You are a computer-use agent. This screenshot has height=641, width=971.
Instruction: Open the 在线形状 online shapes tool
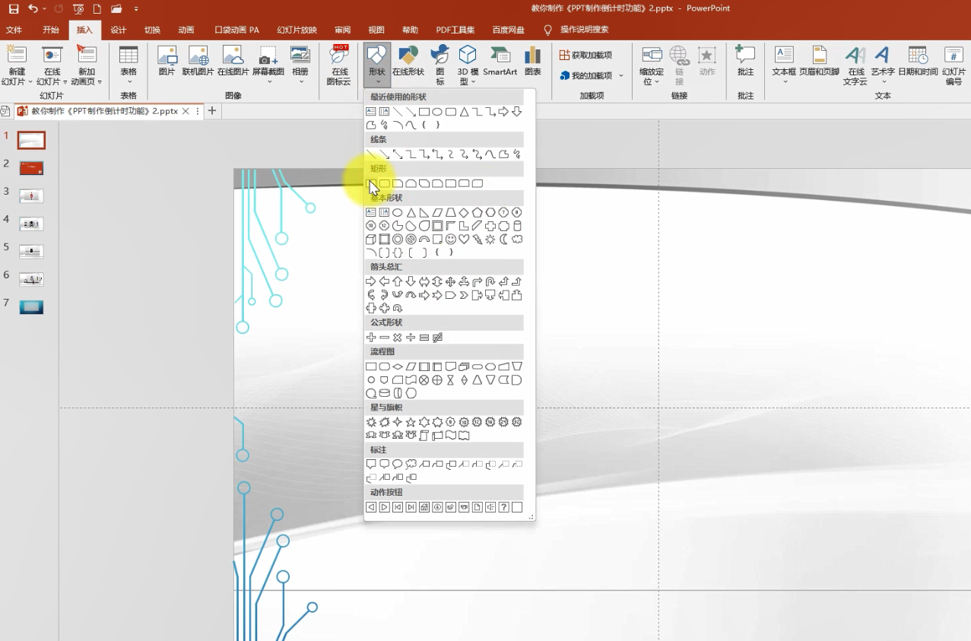408,61
